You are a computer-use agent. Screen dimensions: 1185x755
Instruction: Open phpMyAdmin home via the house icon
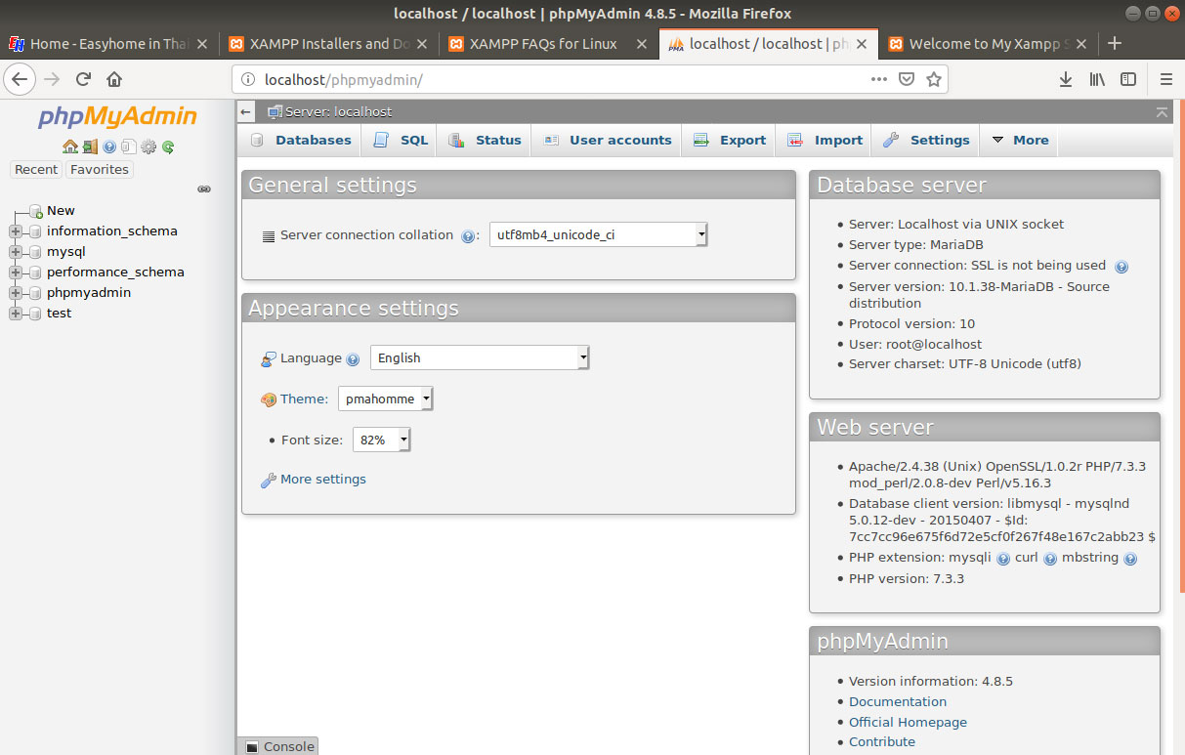[70, 146]
